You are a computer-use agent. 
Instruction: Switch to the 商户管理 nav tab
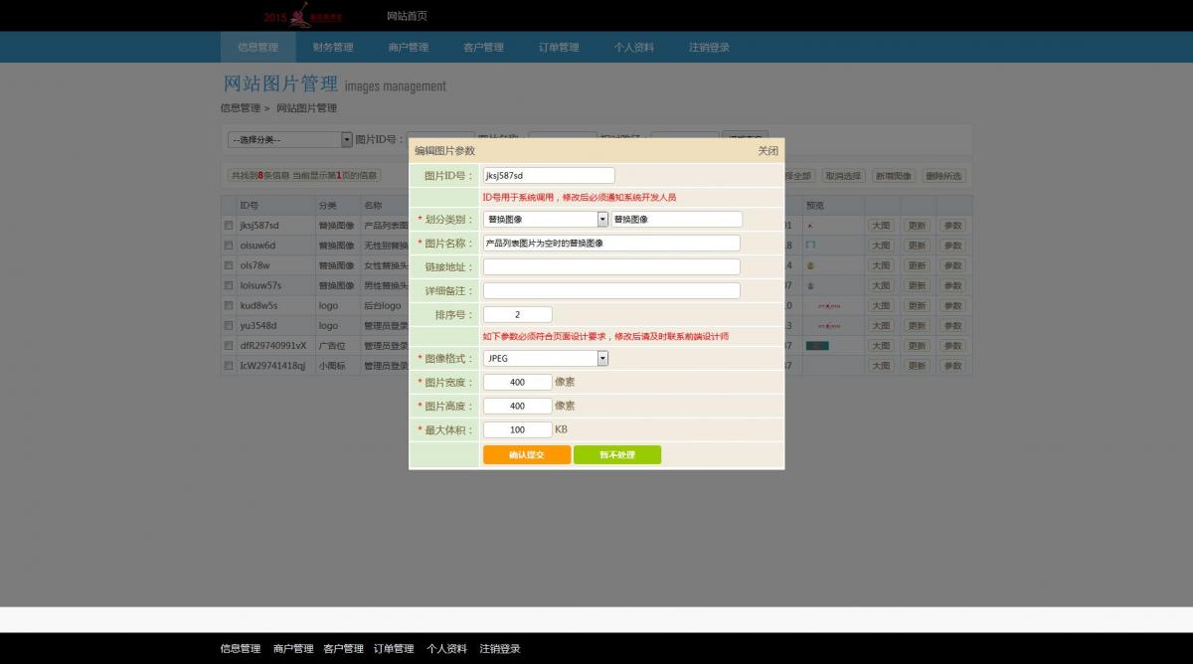tap(409, 47)
